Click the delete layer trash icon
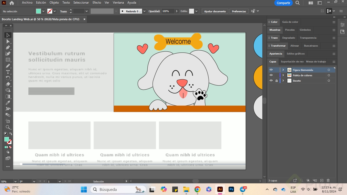 click(x=328, y=181)
